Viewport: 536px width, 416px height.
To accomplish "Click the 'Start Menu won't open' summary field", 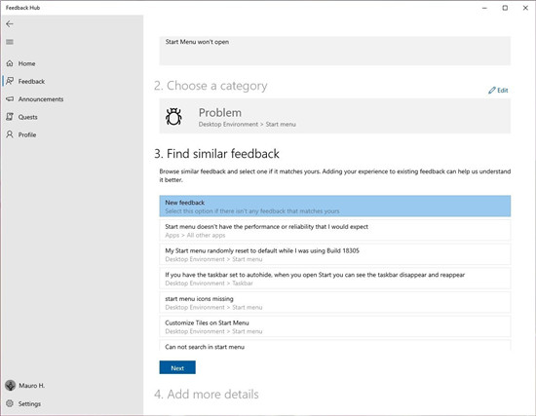I will pos(335,51).
